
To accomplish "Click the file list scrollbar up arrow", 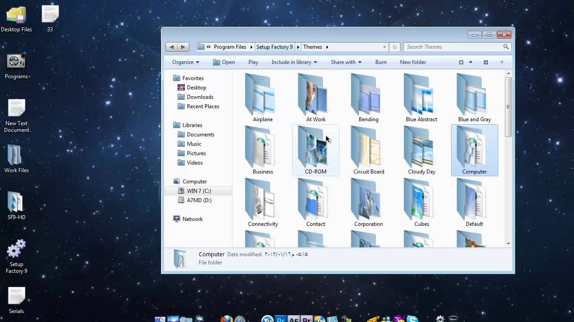I will (x=508, y=73).
